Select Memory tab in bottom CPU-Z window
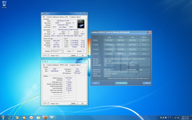Viewport: 192px width, 120px height. pyautogui.click(x=62, y=65)
